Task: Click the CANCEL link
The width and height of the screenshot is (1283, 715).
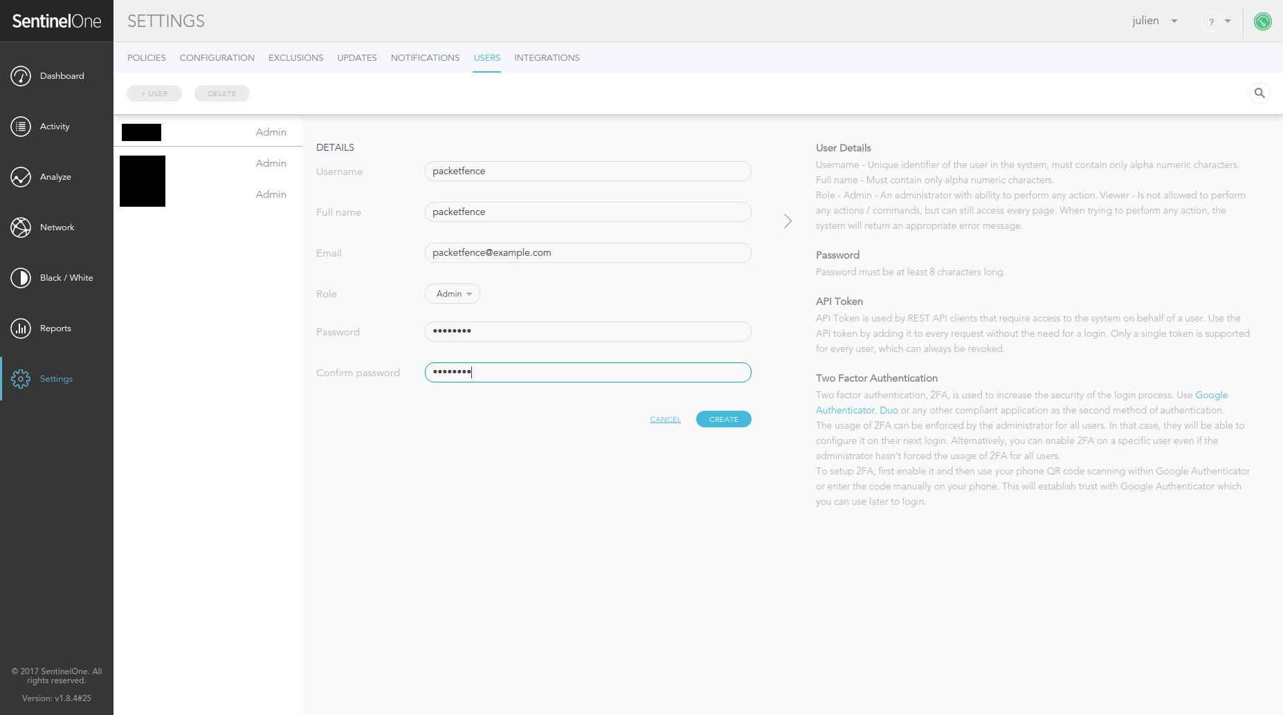Action: click(665, 419)
